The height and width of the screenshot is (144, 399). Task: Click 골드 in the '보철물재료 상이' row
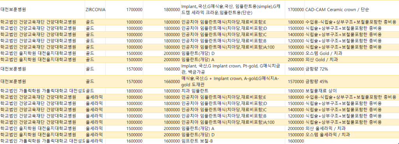tap(95, 91)
